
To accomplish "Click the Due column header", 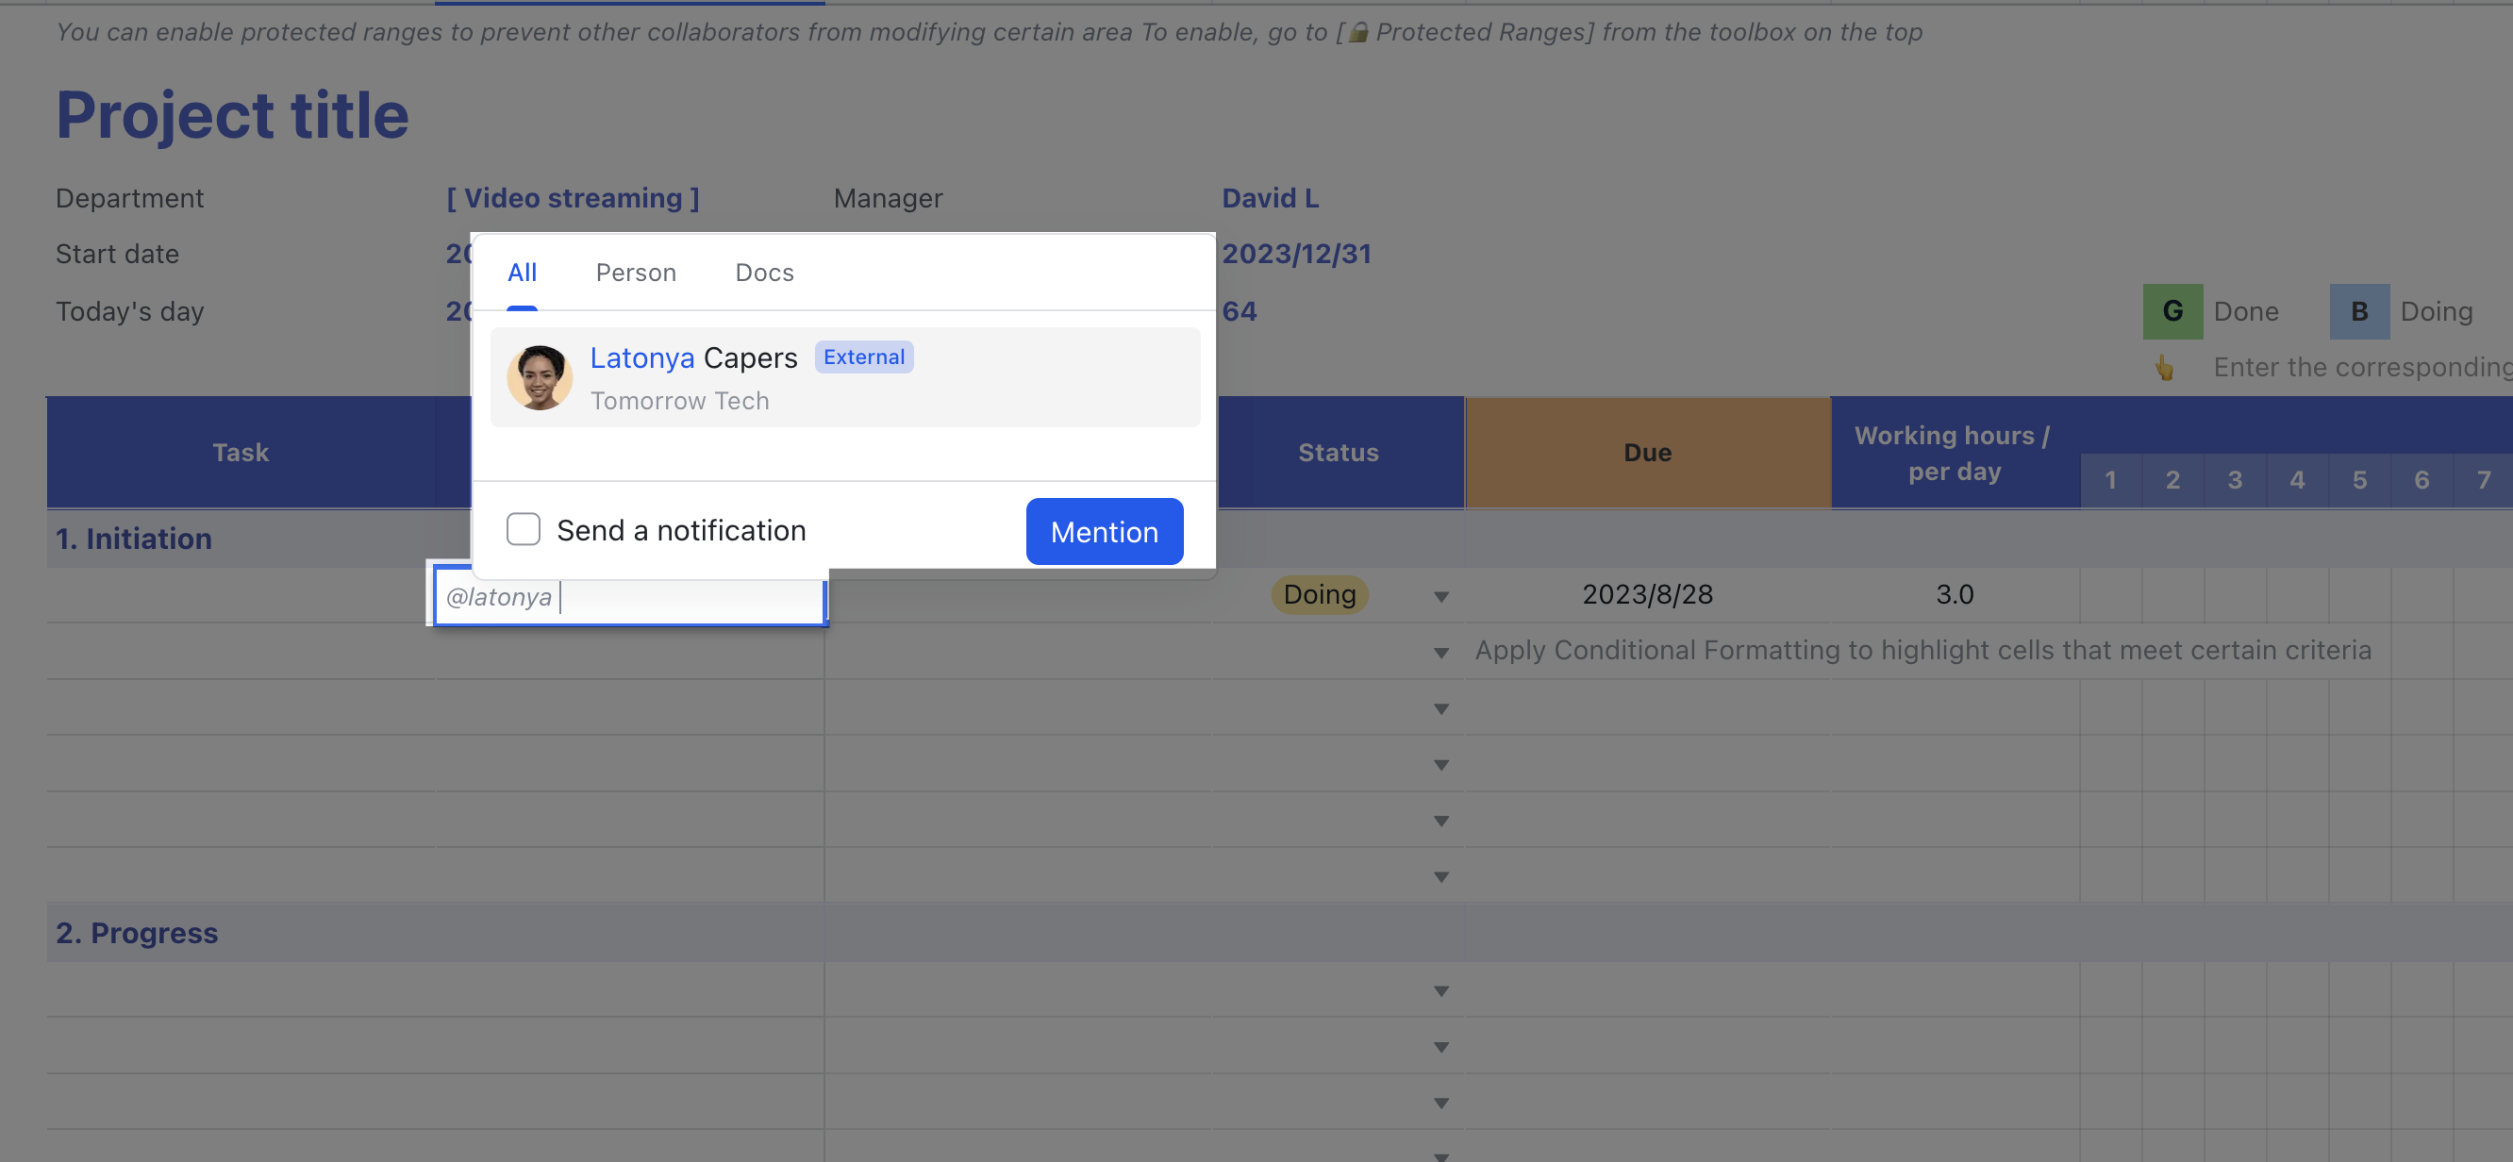I will point(1647,452).
